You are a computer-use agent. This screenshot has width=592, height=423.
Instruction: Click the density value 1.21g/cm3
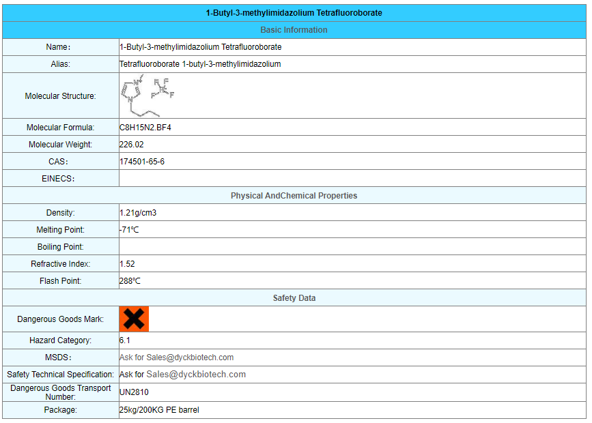(x=138, y=213)
